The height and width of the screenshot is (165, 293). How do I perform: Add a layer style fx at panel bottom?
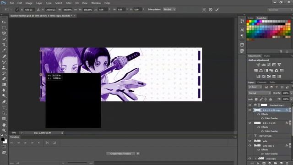tap(258, 163)
